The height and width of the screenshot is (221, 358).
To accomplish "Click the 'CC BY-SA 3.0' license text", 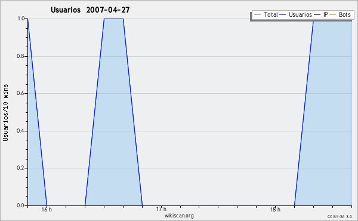I will click(340, 217).
